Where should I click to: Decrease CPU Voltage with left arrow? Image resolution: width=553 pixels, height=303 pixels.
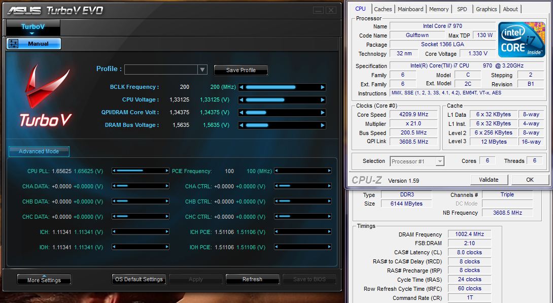[241, 100]
